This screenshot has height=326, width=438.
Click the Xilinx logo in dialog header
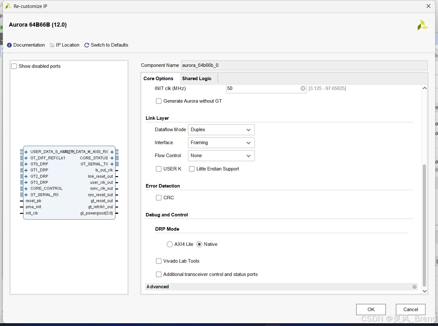[x=422, y=25]
